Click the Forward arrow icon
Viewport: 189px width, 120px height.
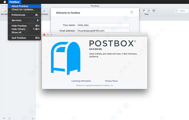[44, 11]
